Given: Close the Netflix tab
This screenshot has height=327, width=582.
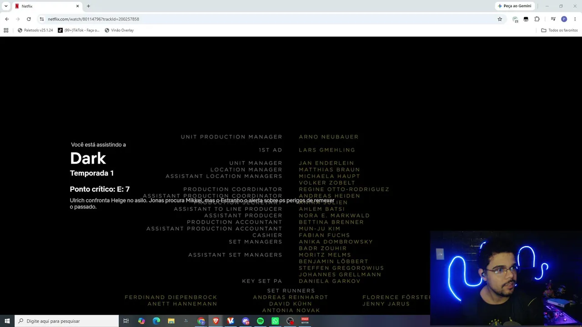Looking at the screenshot, I should 77,6.
